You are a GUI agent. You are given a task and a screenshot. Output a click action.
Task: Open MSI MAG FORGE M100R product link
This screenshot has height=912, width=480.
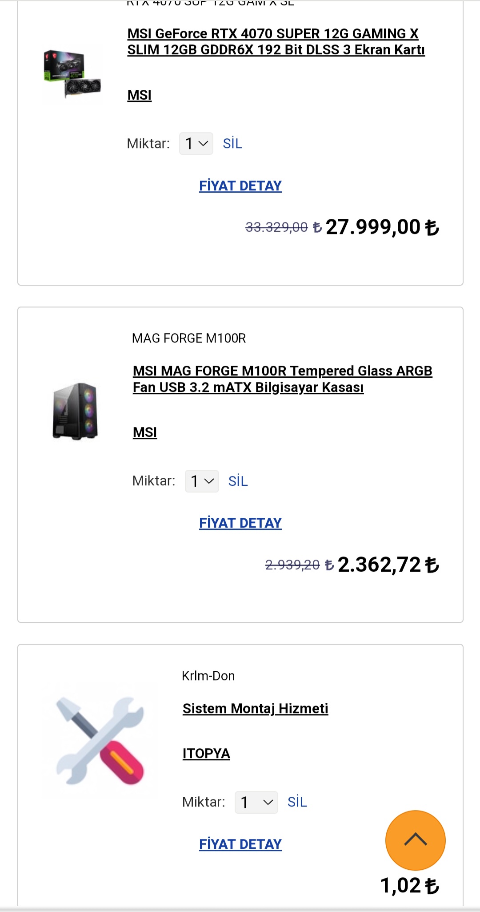tap(282, 379)
